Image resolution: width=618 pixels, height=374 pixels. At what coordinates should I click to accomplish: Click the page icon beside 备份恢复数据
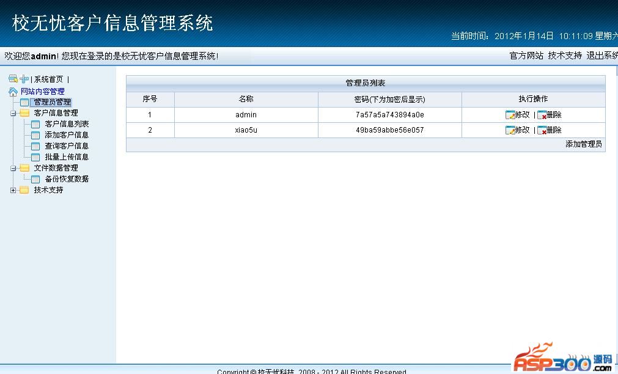[35, 179]
